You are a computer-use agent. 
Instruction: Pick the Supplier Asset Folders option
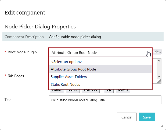[x=100, y=77]
